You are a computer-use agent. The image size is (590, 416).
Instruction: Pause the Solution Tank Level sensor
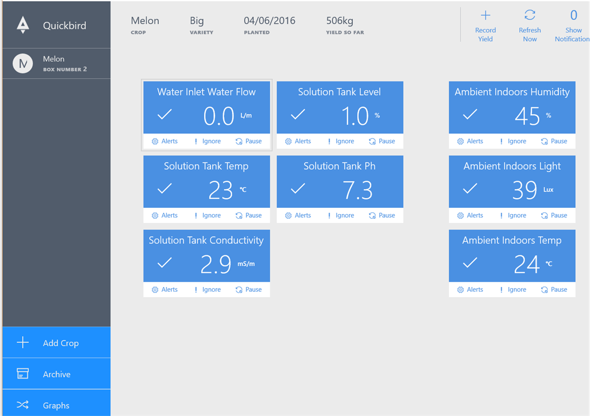[x=382, y=141]
